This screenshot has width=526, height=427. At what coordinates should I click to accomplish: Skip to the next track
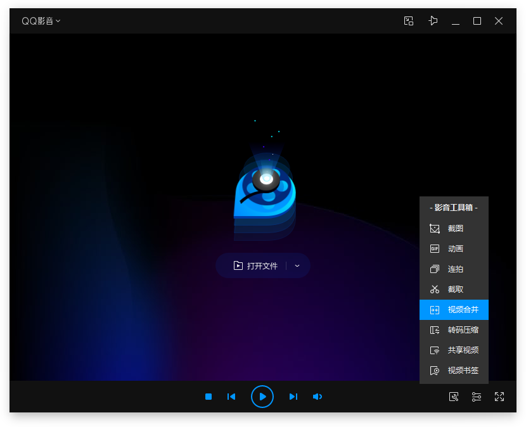tap(293, 397)
